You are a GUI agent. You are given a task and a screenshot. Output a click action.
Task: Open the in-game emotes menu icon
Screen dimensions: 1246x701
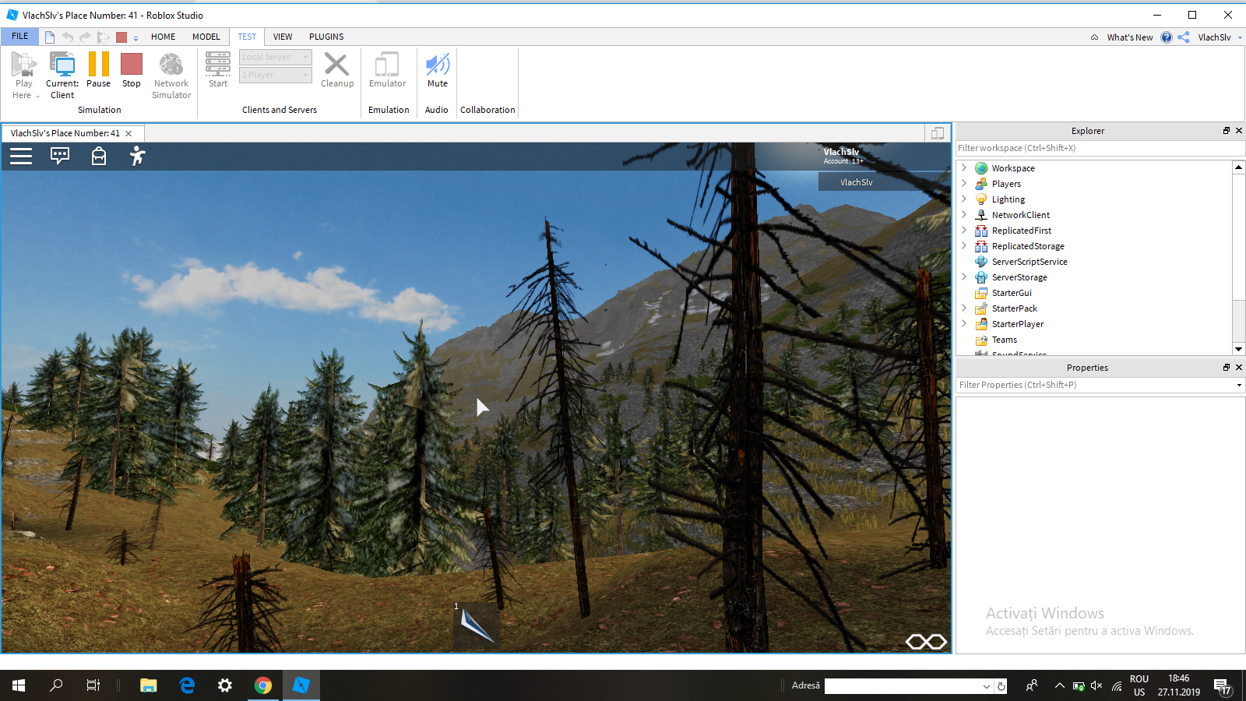click(x=138, y=156)
